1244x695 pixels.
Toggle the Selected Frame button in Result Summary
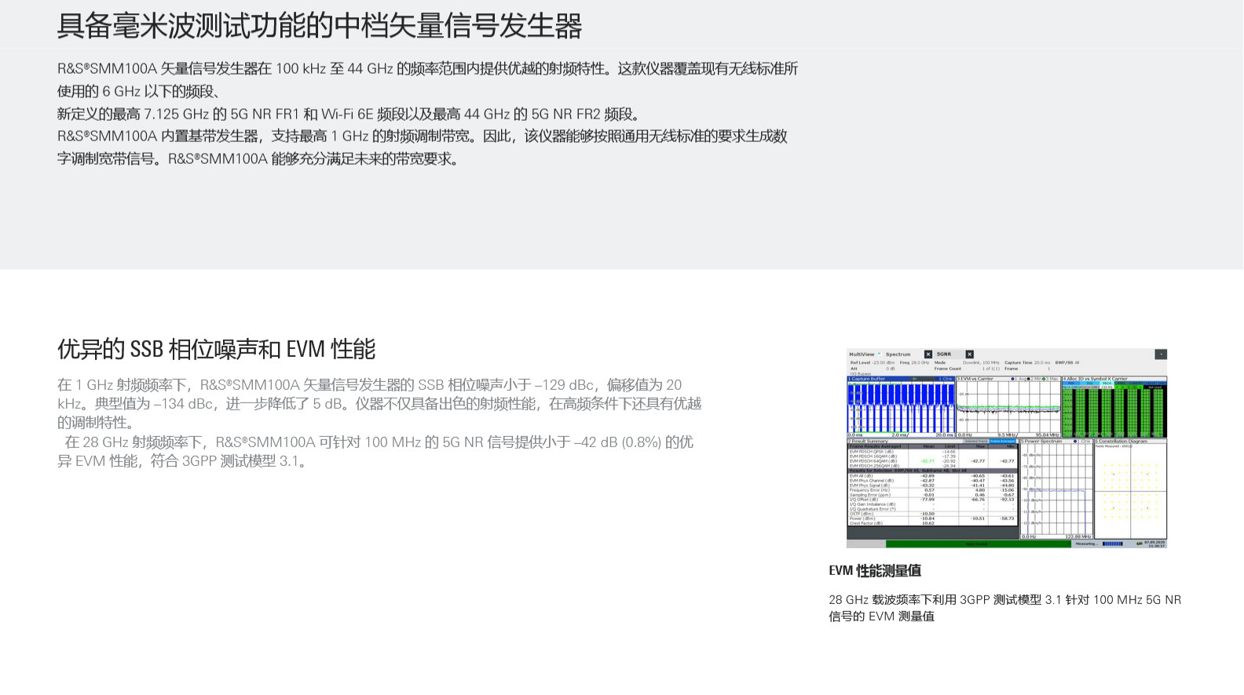(x=976, y=442)
